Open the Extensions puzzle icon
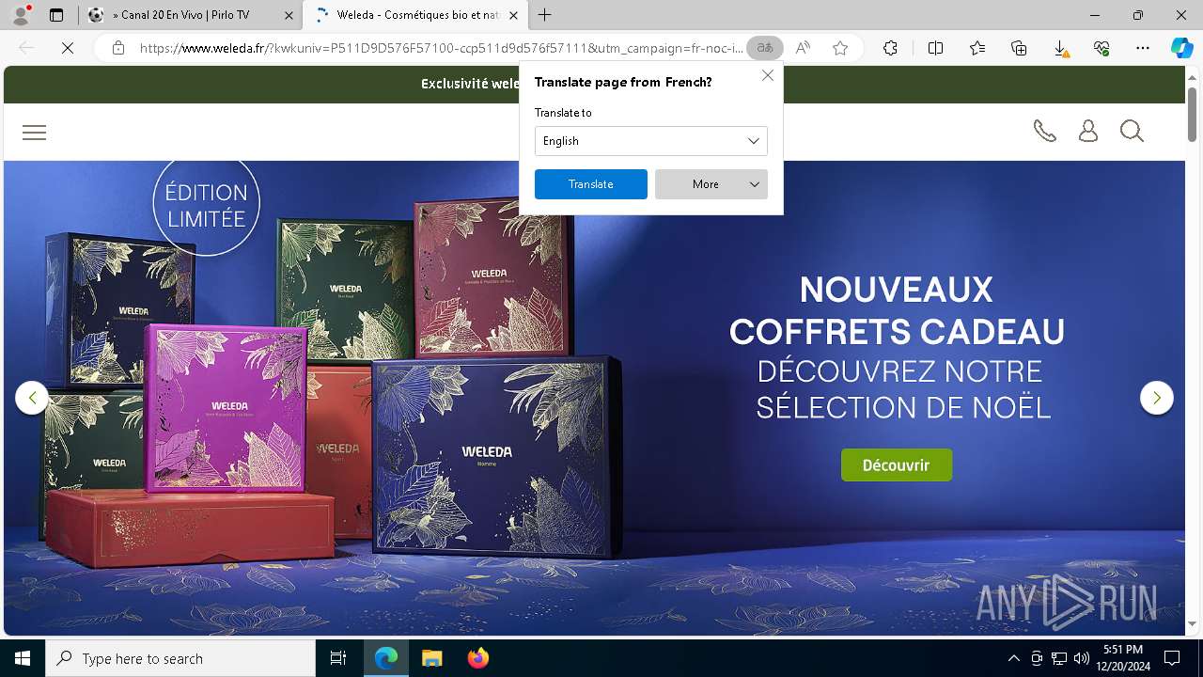This screenshot has height=677, width=1203. click(890, 48)
